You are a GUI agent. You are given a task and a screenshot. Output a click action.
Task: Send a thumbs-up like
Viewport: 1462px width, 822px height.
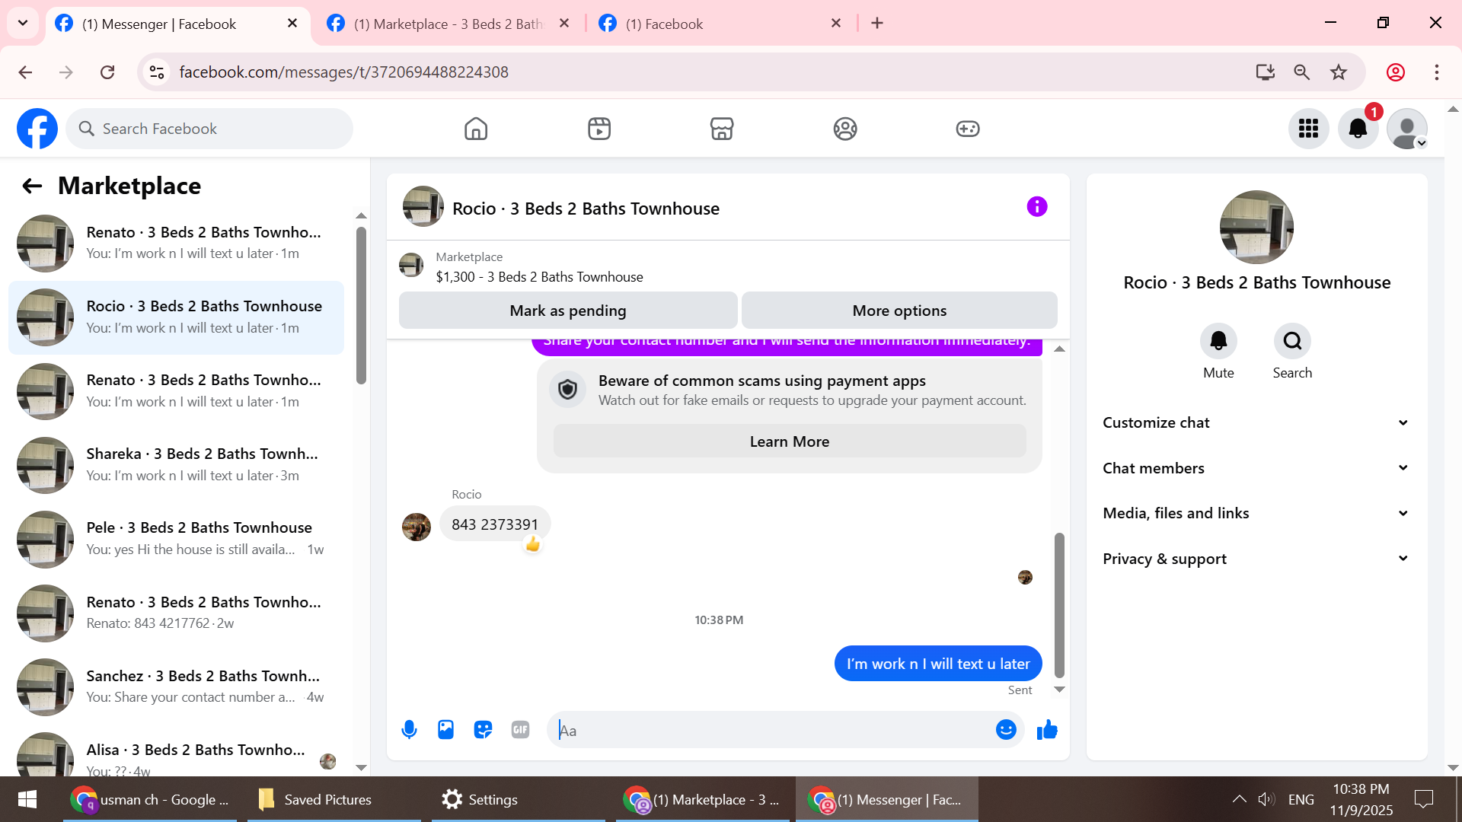(x=1047, y=730)
